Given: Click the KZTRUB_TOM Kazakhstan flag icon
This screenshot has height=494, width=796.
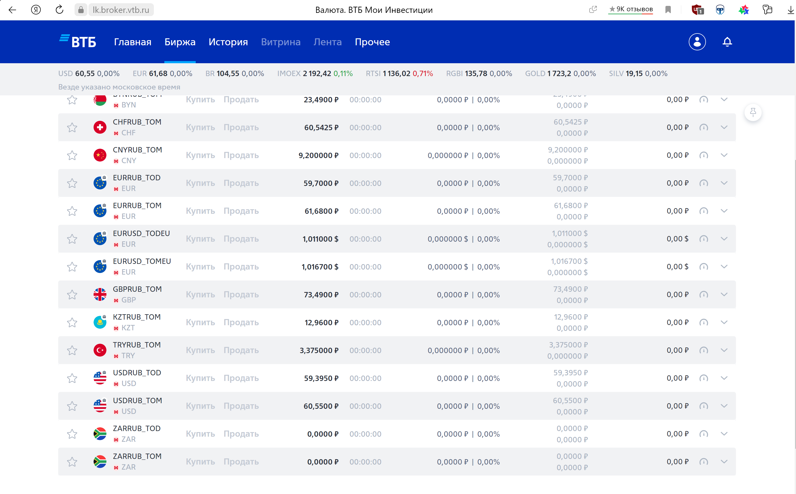Looking at the screenshot, I should (x=100, y=322).
